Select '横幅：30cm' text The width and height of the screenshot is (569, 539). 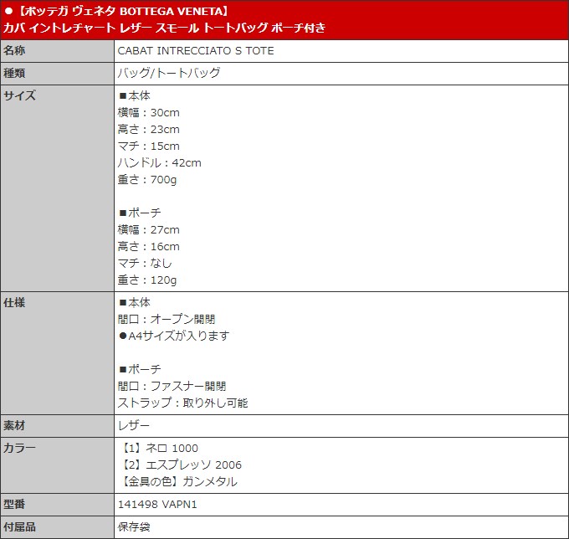click(148, 112)
